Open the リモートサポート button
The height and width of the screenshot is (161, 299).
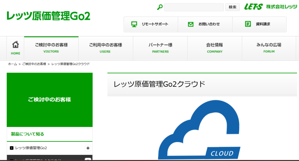point(151,24)
